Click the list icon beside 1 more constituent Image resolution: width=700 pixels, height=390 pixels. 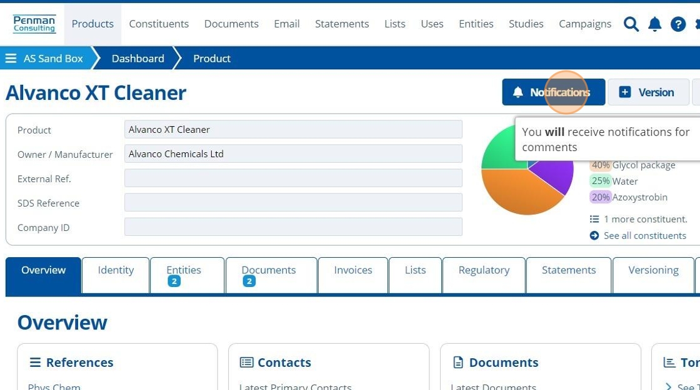594,219
